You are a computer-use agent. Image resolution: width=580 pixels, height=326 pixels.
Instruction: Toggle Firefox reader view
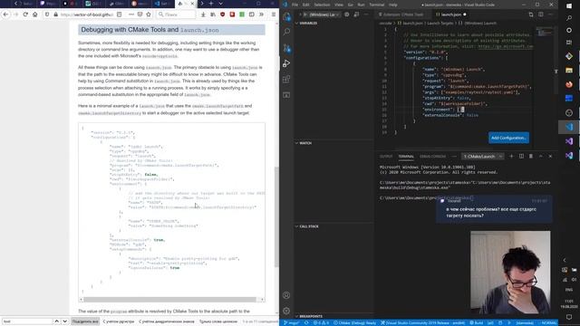[119, 14]
